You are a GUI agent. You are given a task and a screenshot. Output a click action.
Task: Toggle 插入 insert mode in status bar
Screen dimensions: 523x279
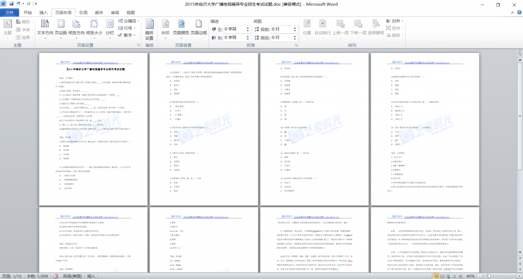click(x=91, y=275)
